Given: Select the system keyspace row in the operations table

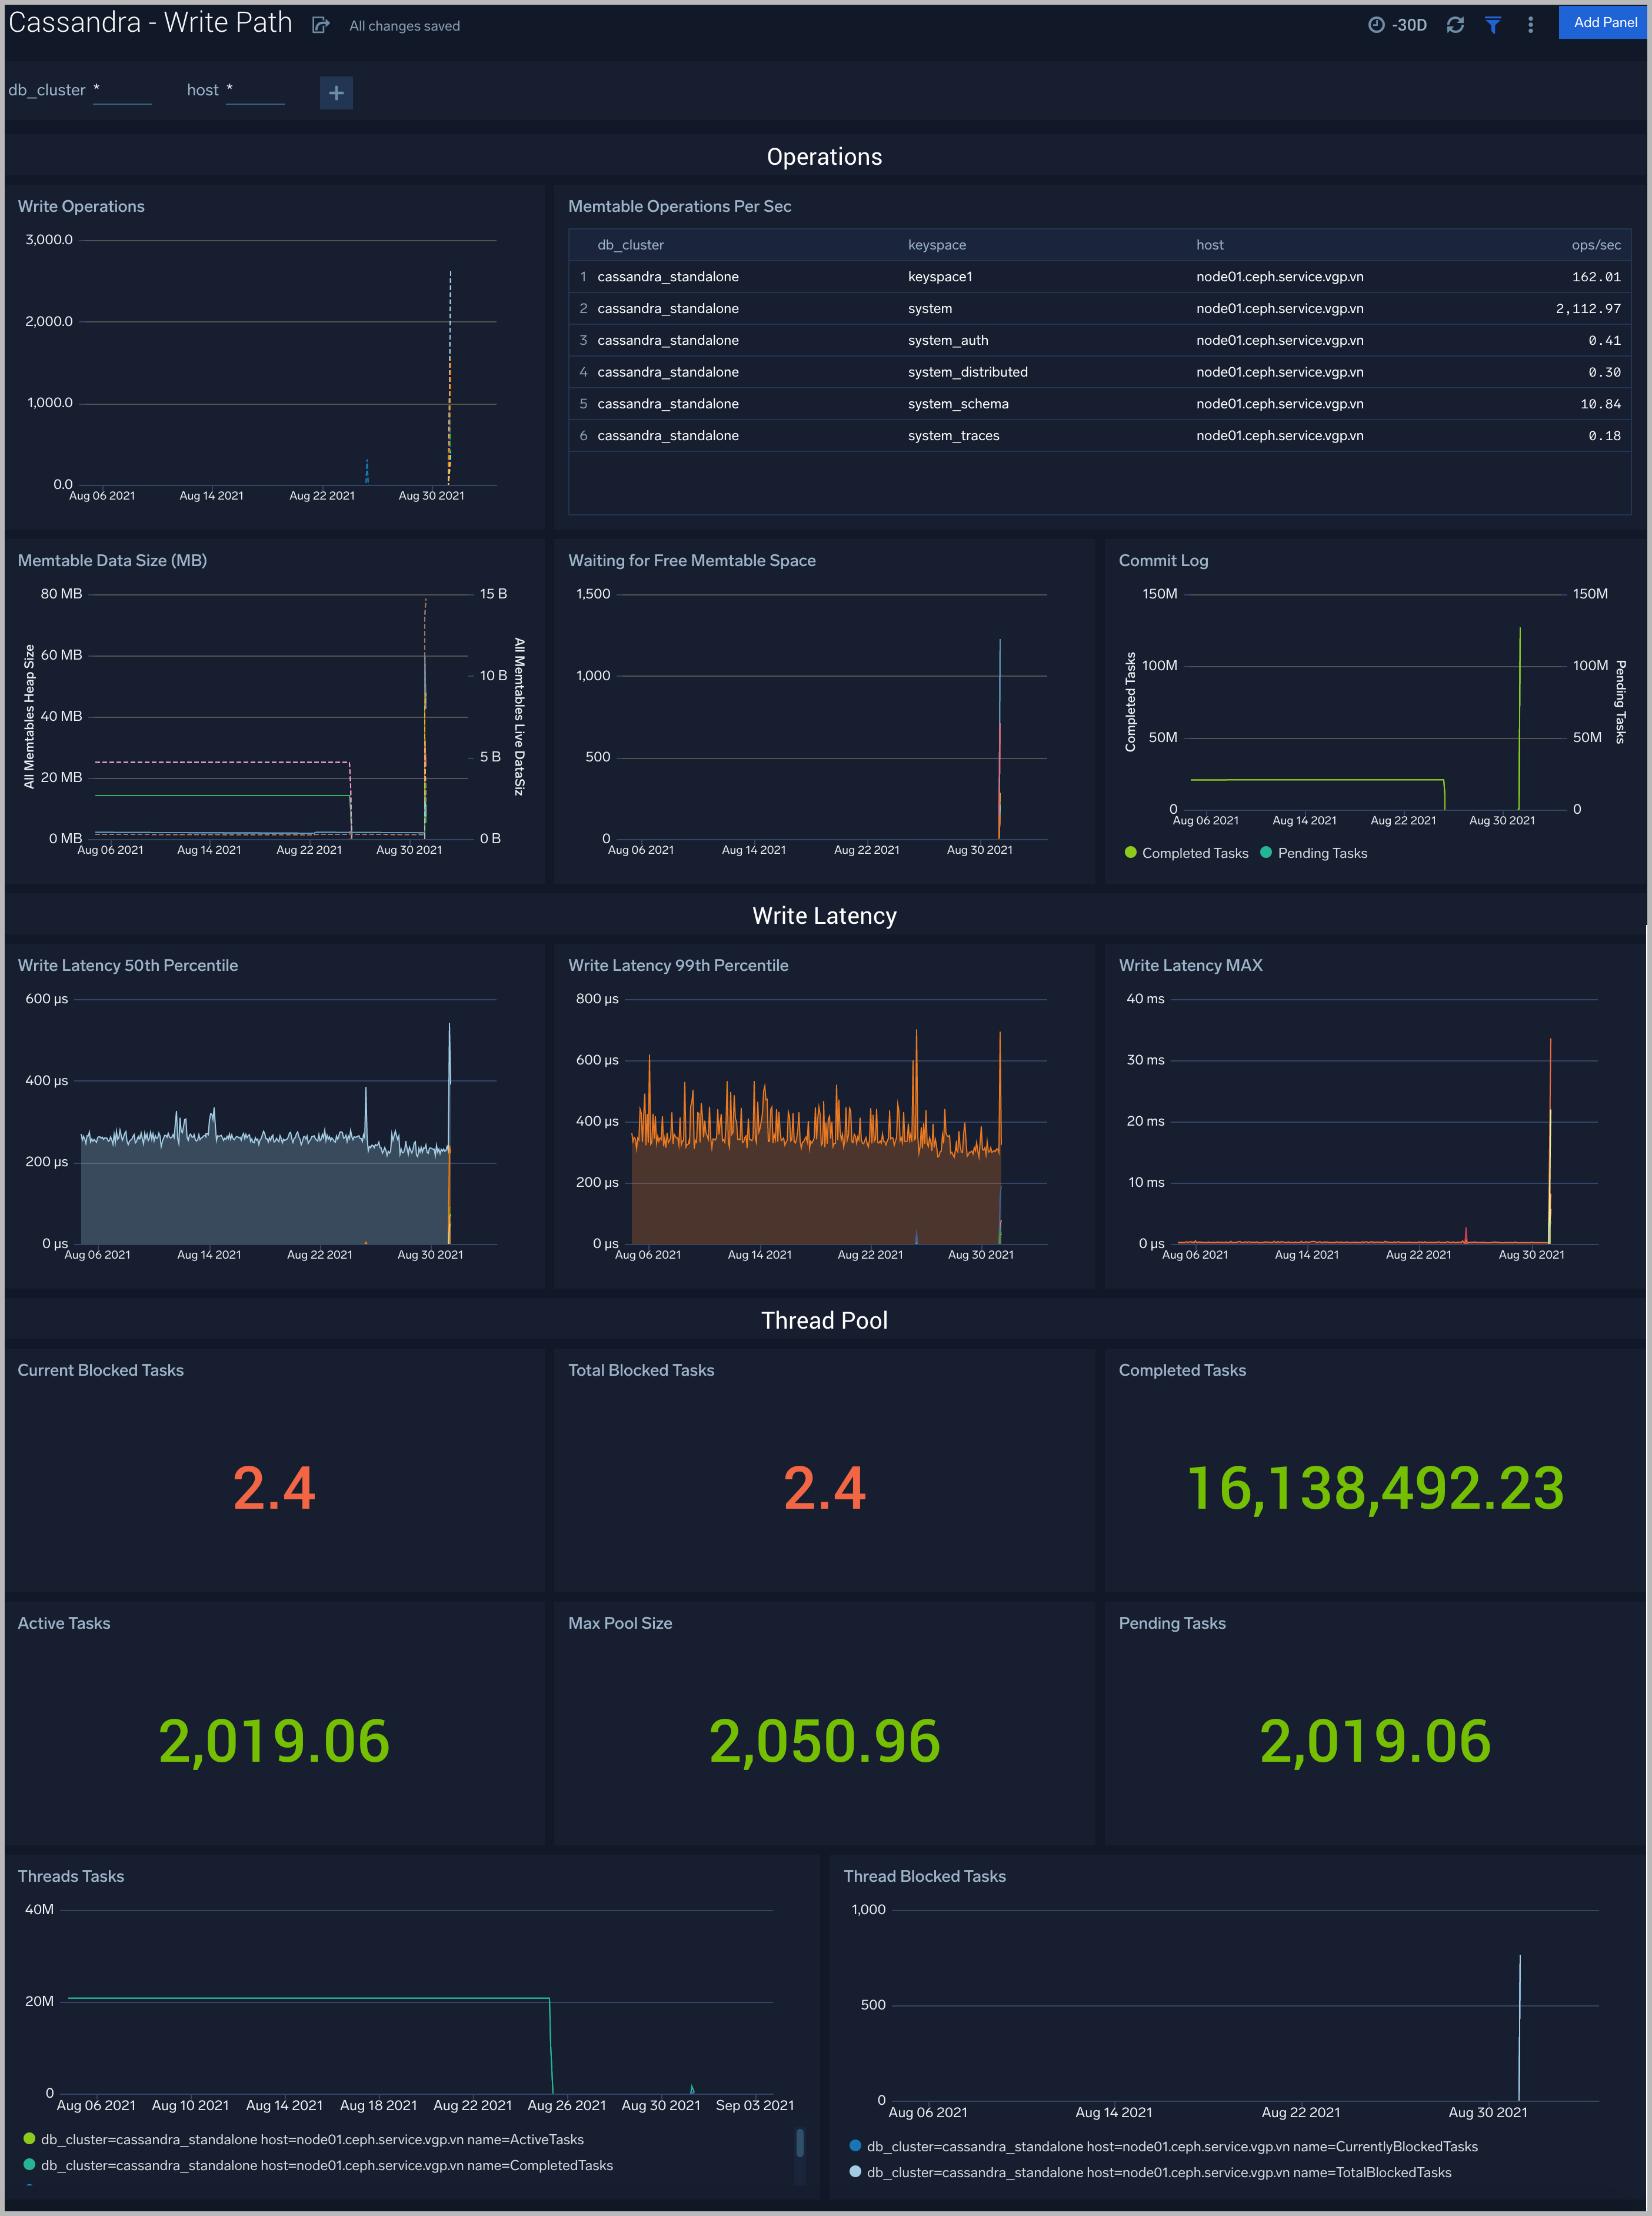Looking at the screenshot, I should [930, 308].
